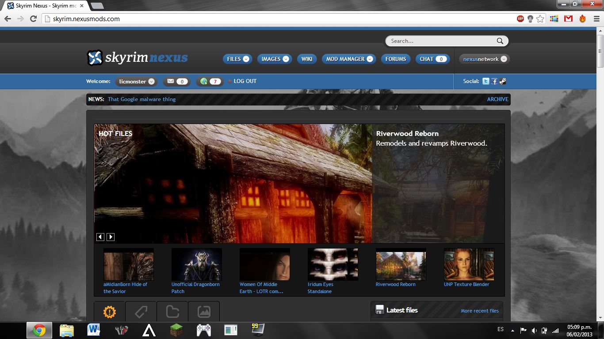Click the Latest files disk icon
604x339 pixels.
379,309
